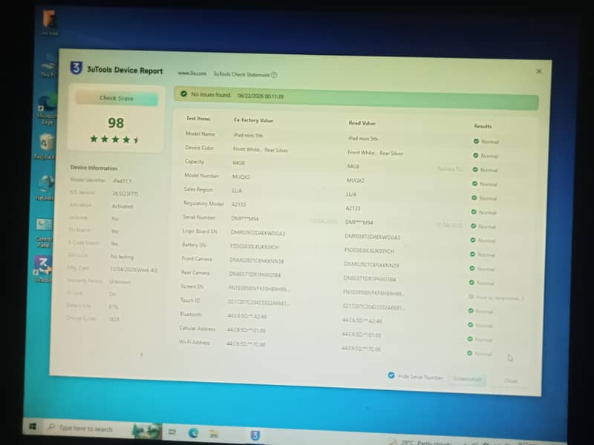The image size is (594, 445).
Task: Click the Normal status icon for Rear Camera
Action: coord(471,283)
